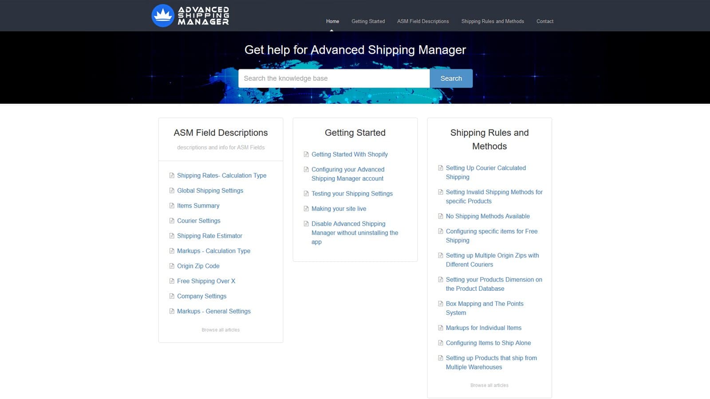
Task: Open Setting Up Courier Calculated Shipping article
Action: (485, 172)
